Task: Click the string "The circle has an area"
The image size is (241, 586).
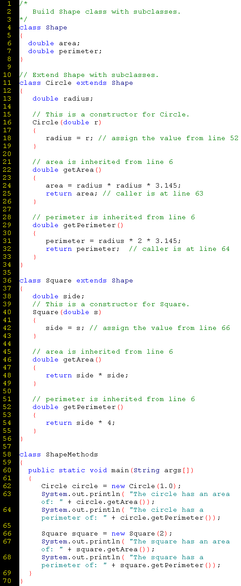Action: point(182,494)
